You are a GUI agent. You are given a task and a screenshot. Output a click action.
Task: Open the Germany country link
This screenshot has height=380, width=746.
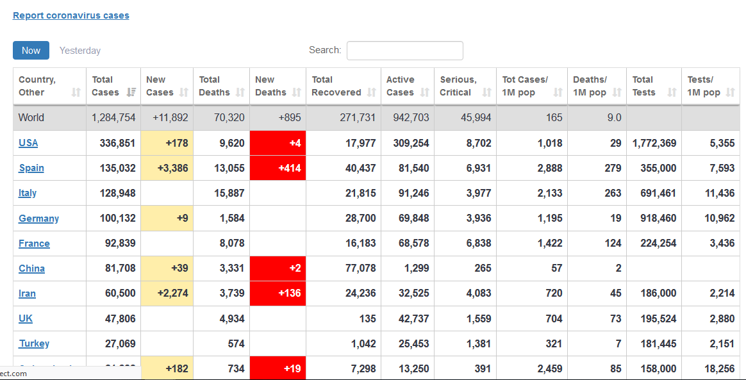click(x=38, y=219)
